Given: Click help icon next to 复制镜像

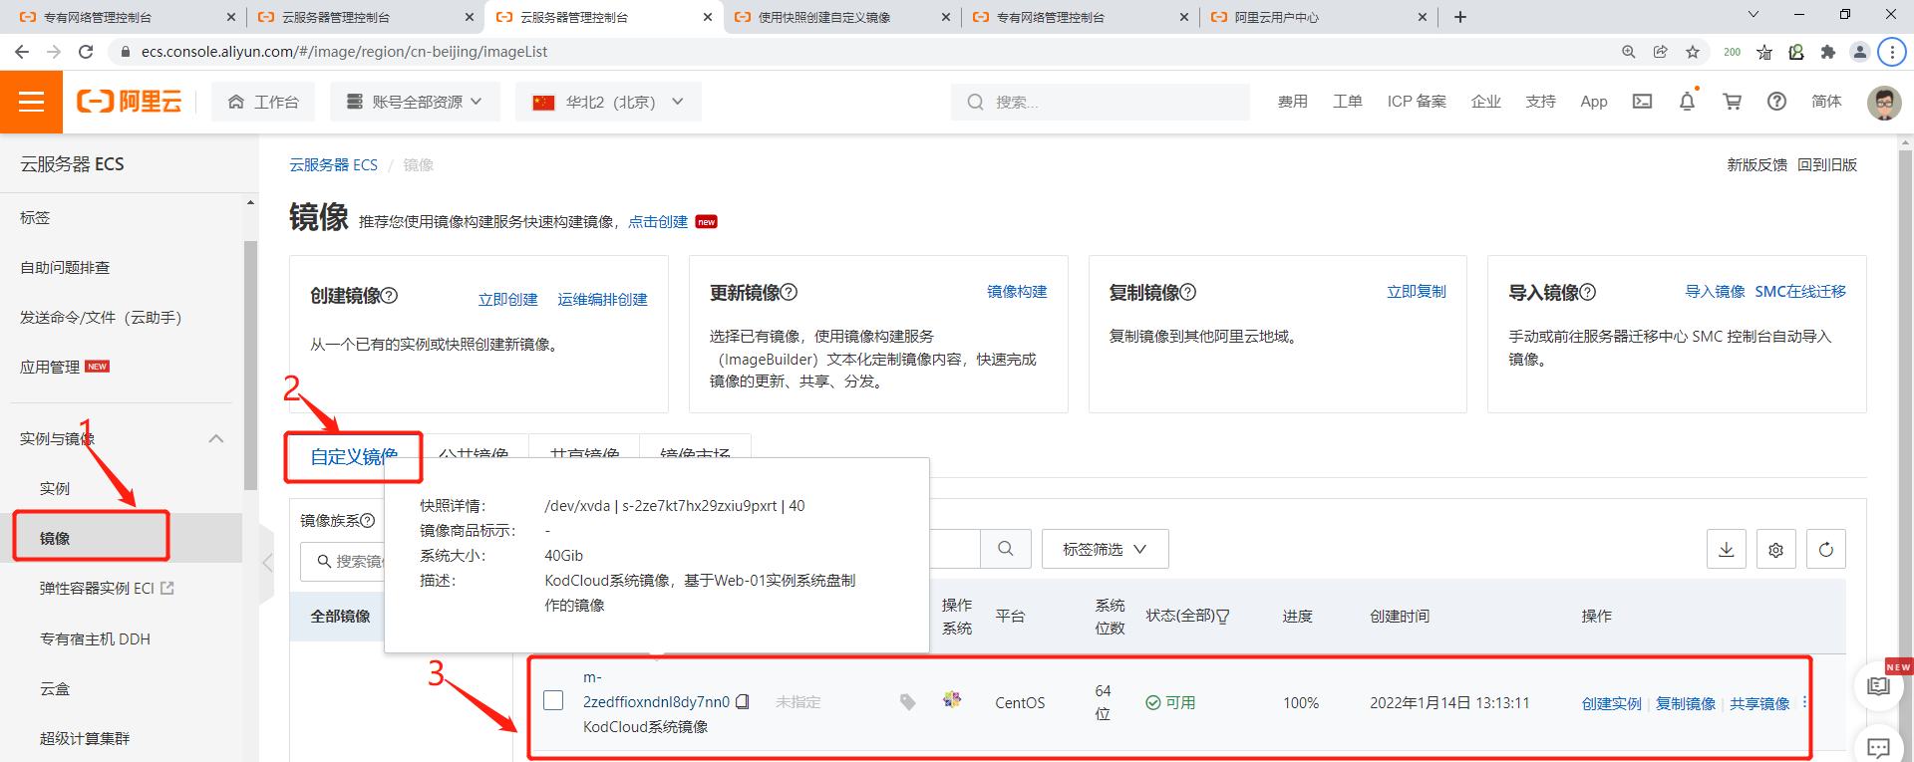Looking at the screenshot, I should tap(1187, 292).
